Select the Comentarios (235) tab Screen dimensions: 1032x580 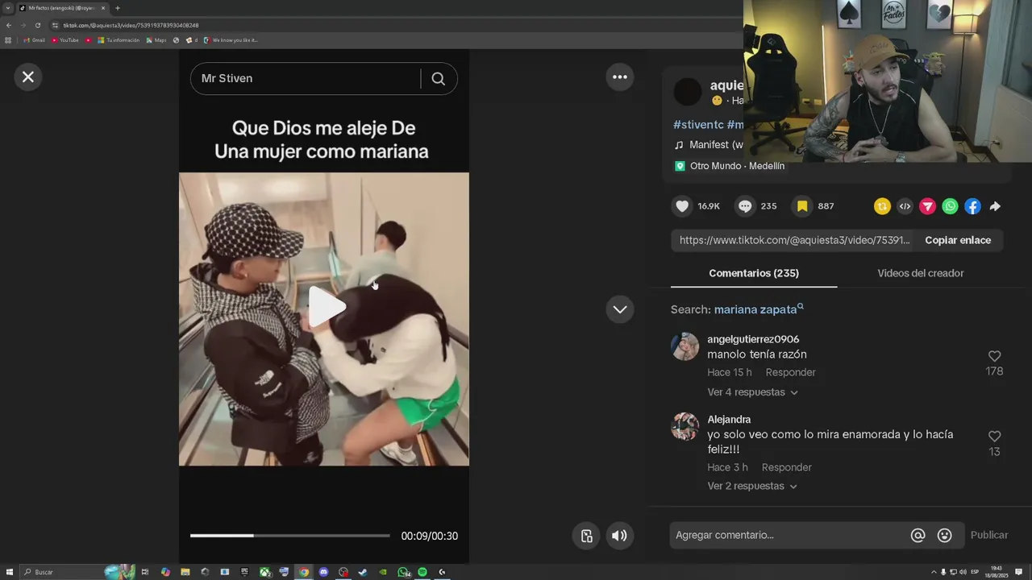754,273
